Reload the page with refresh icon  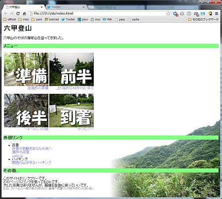(18, 13)
